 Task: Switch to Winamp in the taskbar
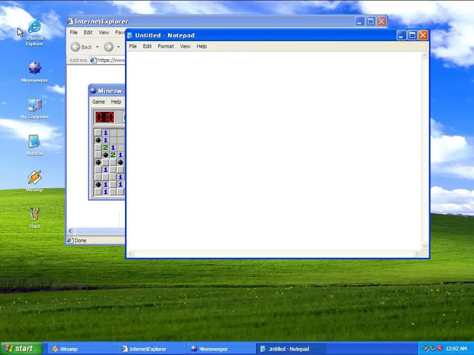[x=82, y=349]
